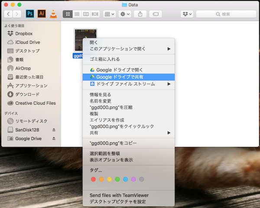260x208 pixels.
Task: Choose 情報を見る
Action: (x=129, y=95)
